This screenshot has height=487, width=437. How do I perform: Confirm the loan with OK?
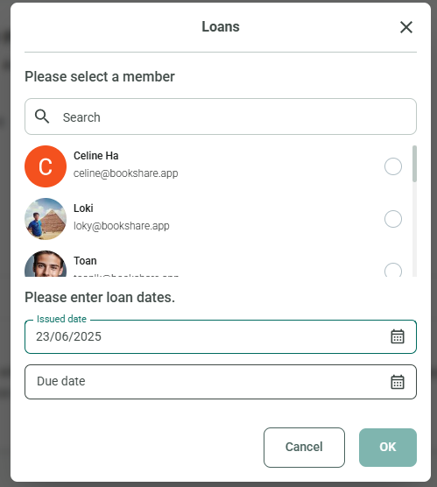click(x=388, y=448)
